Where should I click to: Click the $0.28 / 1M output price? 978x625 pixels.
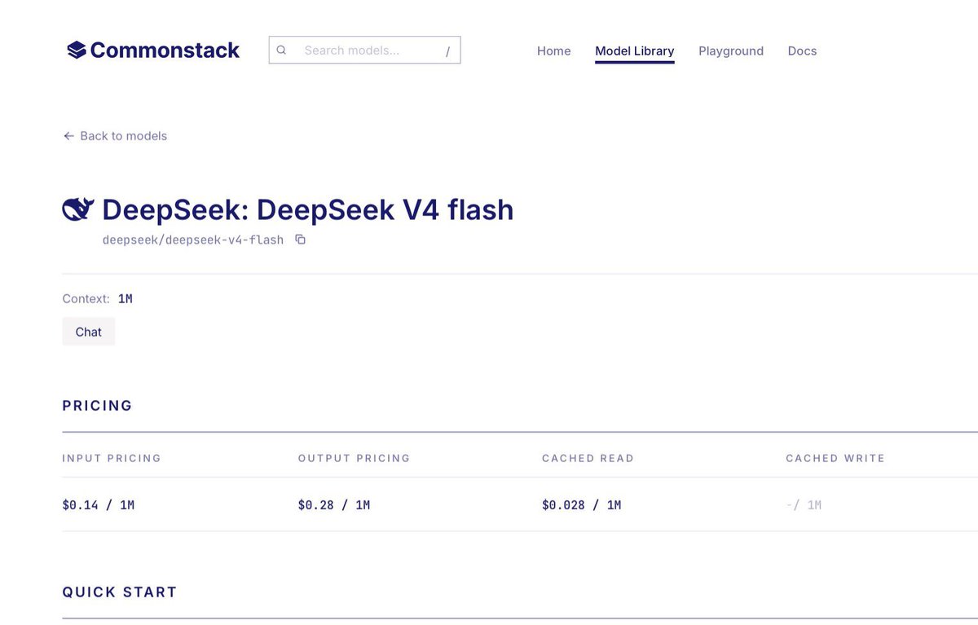click(334, 505)
